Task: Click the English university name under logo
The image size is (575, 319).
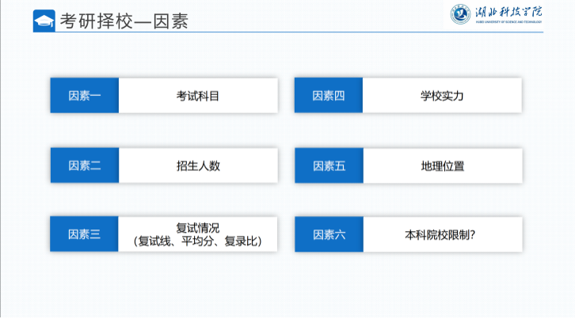Action: pyautogui.click(x=508, y=22)
